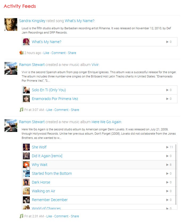Click the play count icon for She Wolf

(167, 147)
